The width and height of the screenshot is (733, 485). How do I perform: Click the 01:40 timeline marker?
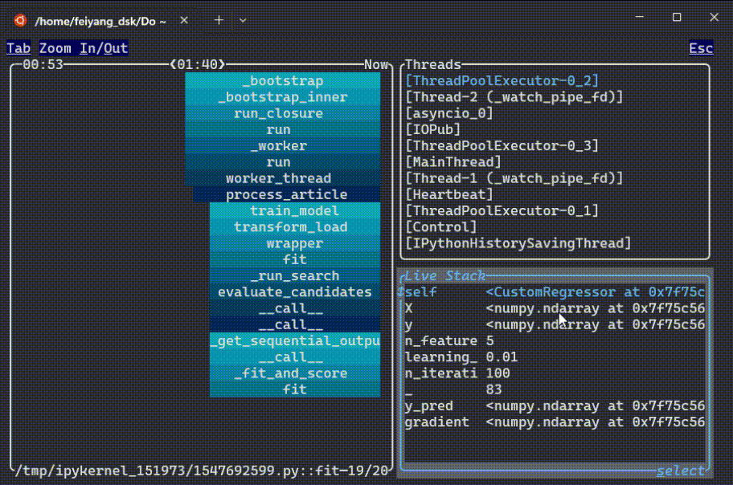(x=197, y=64)
